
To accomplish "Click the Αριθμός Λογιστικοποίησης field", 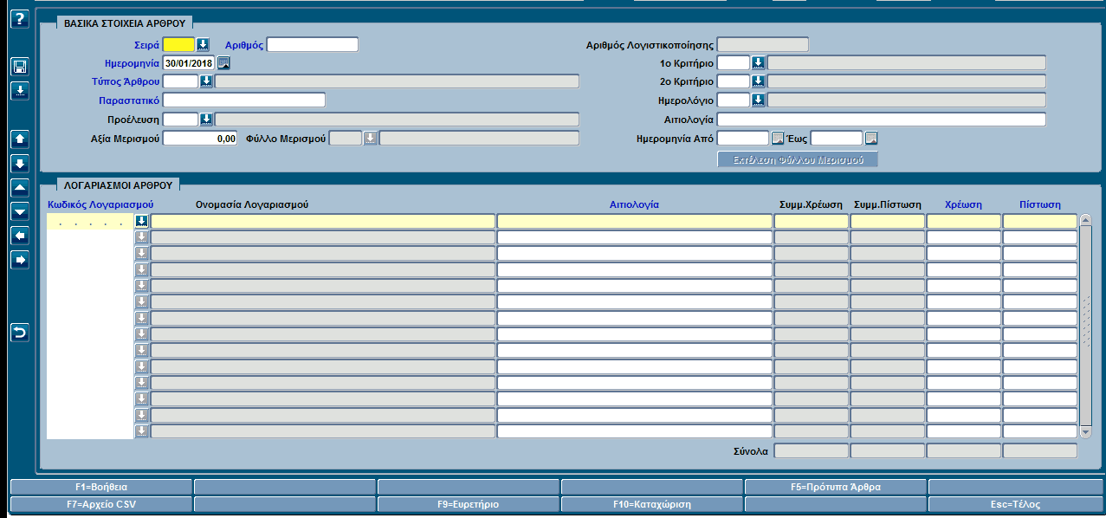I will click(763, 44).
